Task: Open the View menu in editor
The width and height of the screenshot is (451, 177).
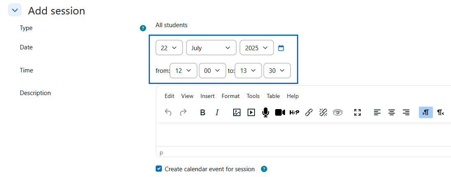Action: point(187,96)
